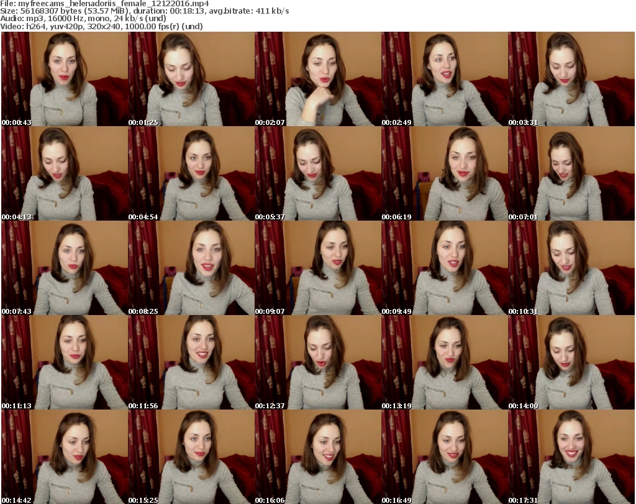
Task: Click the Audio: mp3 info line
Action: pyautogui.click(x=83, y=19)
